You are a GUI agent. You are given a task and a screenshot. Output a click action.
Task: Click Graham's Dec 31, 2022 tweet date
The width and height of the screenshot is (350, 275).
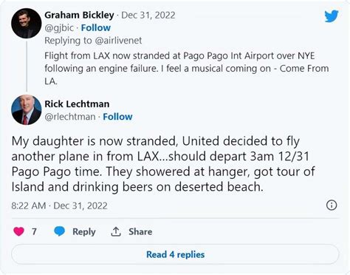pos(148,16)
